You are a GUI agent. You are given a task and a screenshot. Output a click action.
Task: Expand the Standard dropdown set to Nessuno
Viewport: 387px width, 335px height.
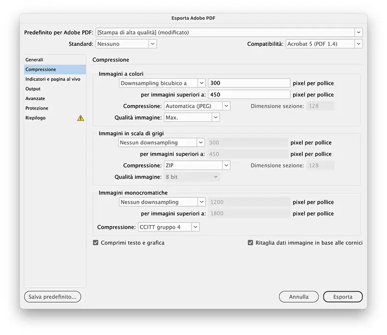point(126,44)
